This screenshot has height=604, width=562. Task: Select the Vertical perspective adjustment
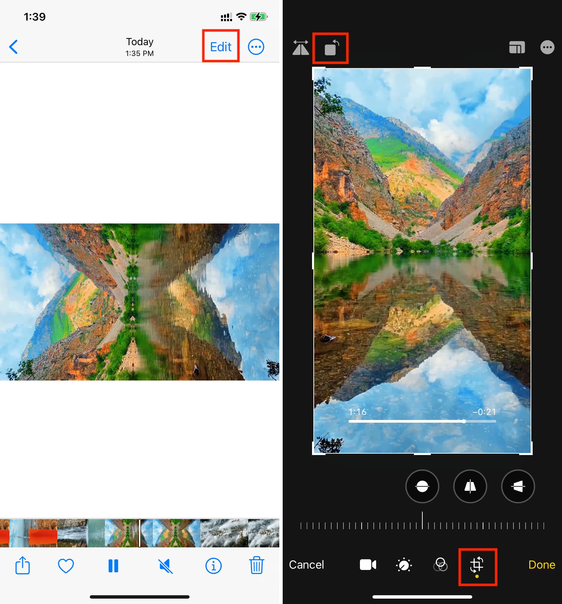470,486
